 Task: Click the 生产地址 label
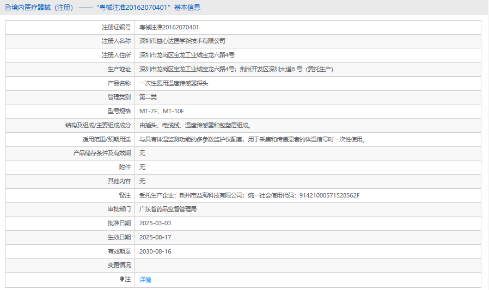119,69
